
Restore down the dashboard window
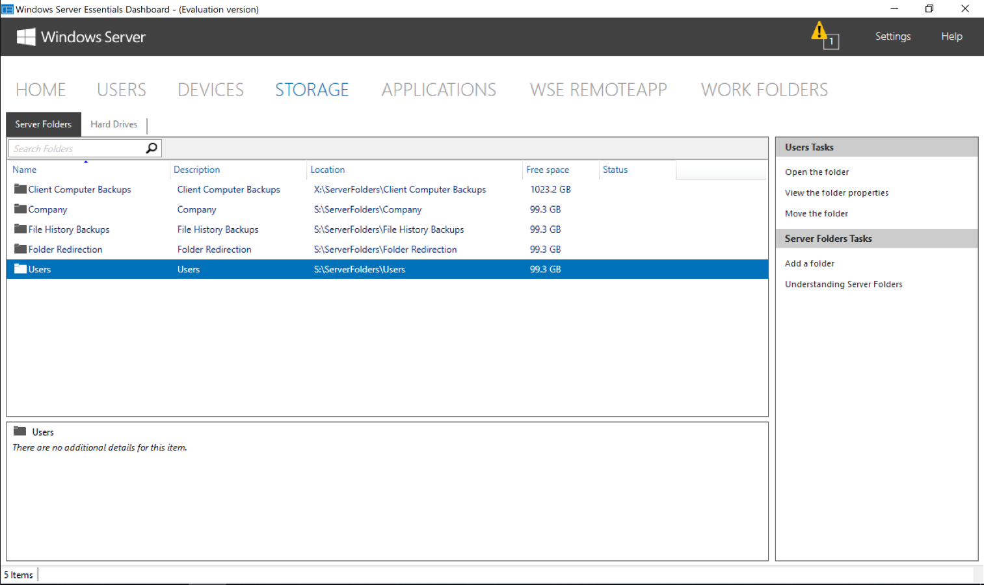pos(929,8)
